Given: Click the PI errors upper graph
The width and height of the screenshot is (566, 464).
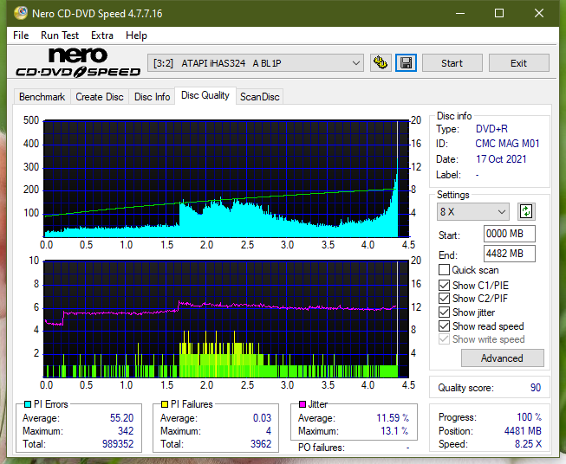Looking at the screenshot, I should (x=226, y=178).
